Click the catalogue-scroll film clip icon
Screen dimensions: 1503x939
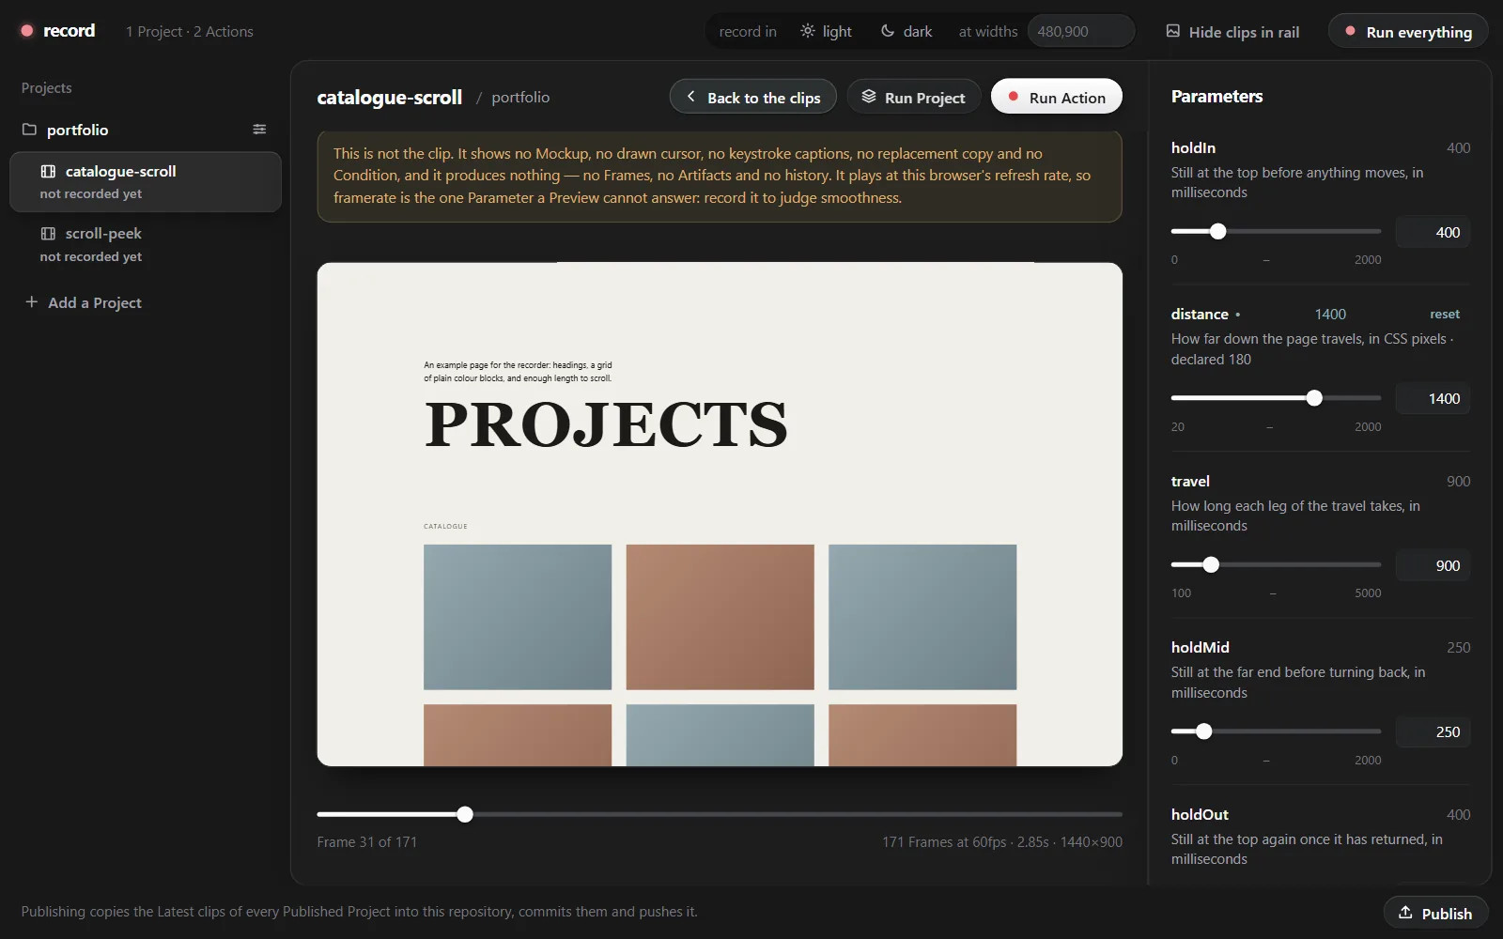click(x=48, y=171)
